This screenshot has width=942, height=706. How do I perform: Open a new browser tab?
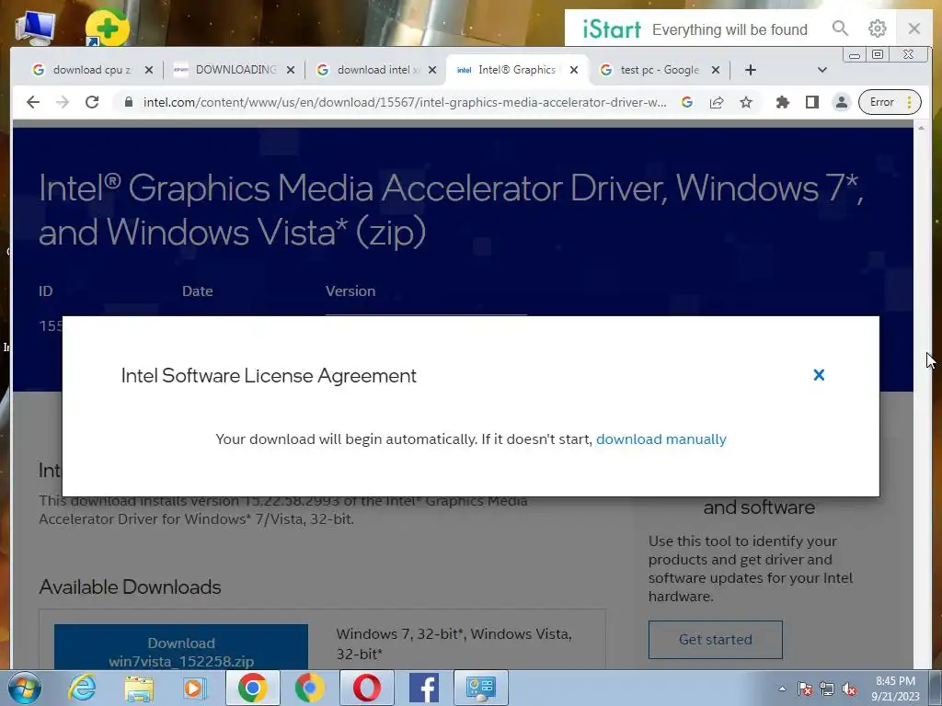[751, 70]
